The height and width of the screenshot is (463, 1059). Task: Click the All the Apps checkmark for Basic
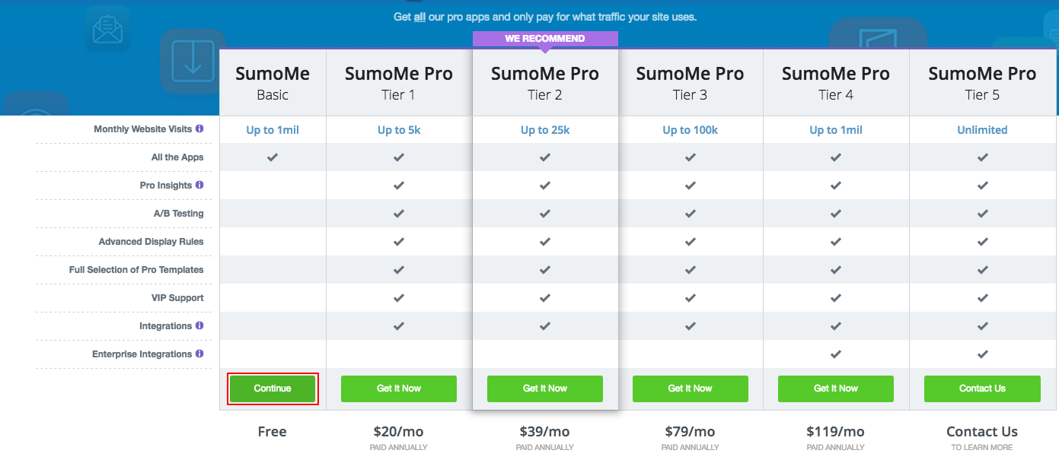273,157
